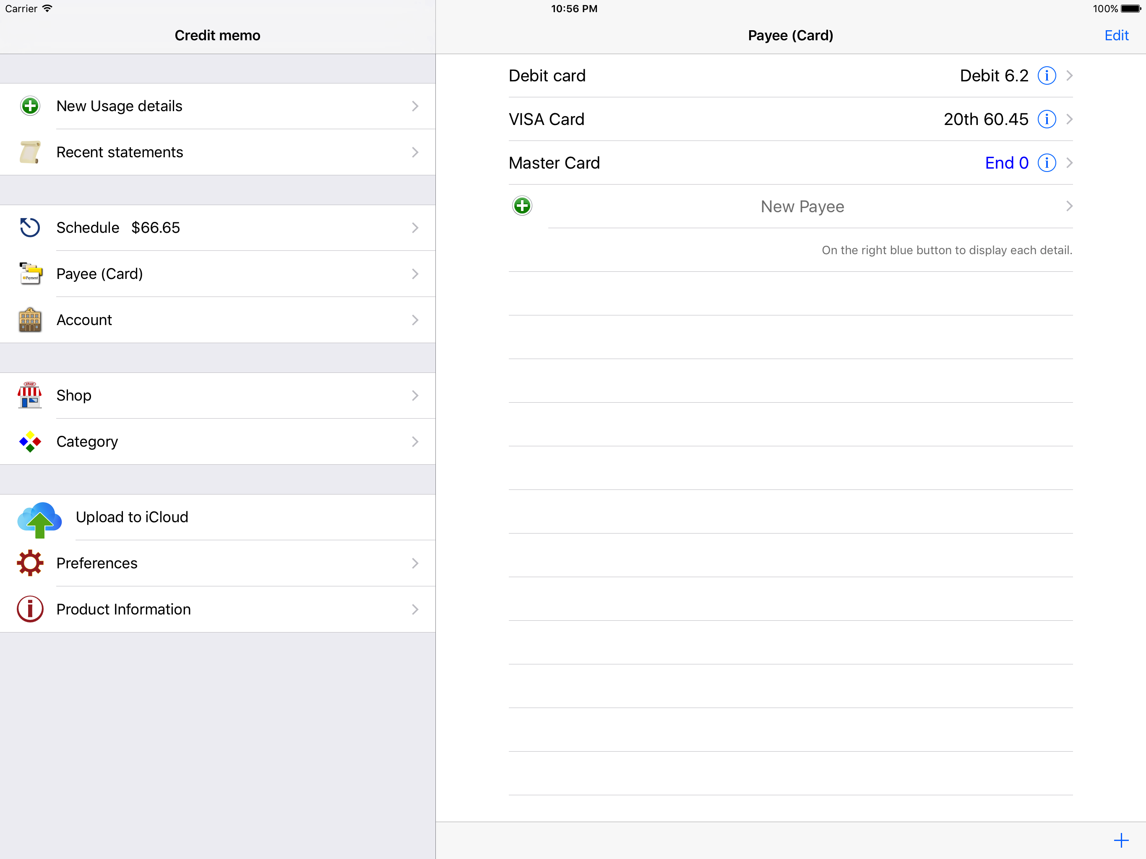Select the VISA Card payee
This screenshot has height=859, width=1146.
click(791, 119)
